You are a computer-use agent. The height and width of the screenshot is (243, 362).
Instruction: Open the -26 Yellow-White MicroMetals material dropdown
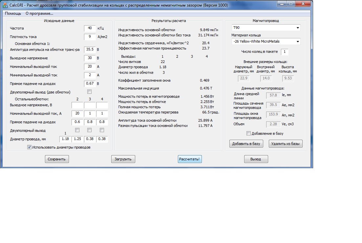pos(266,42)
